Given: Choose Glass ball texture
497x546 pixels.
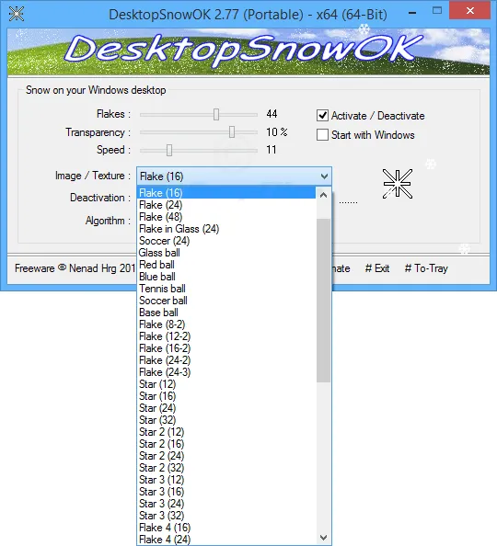Looking at the screenshot, I should pos(226,253).
